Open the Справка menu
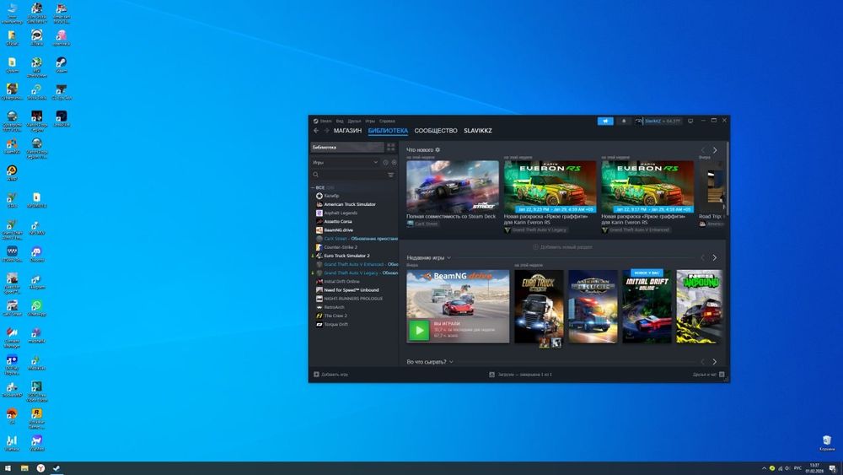 [x=387, y=121]
